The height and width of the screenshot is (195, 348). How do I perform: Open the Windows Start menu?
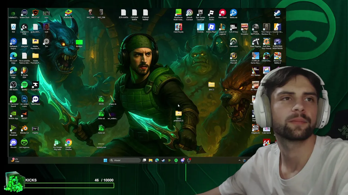[105, 160]
